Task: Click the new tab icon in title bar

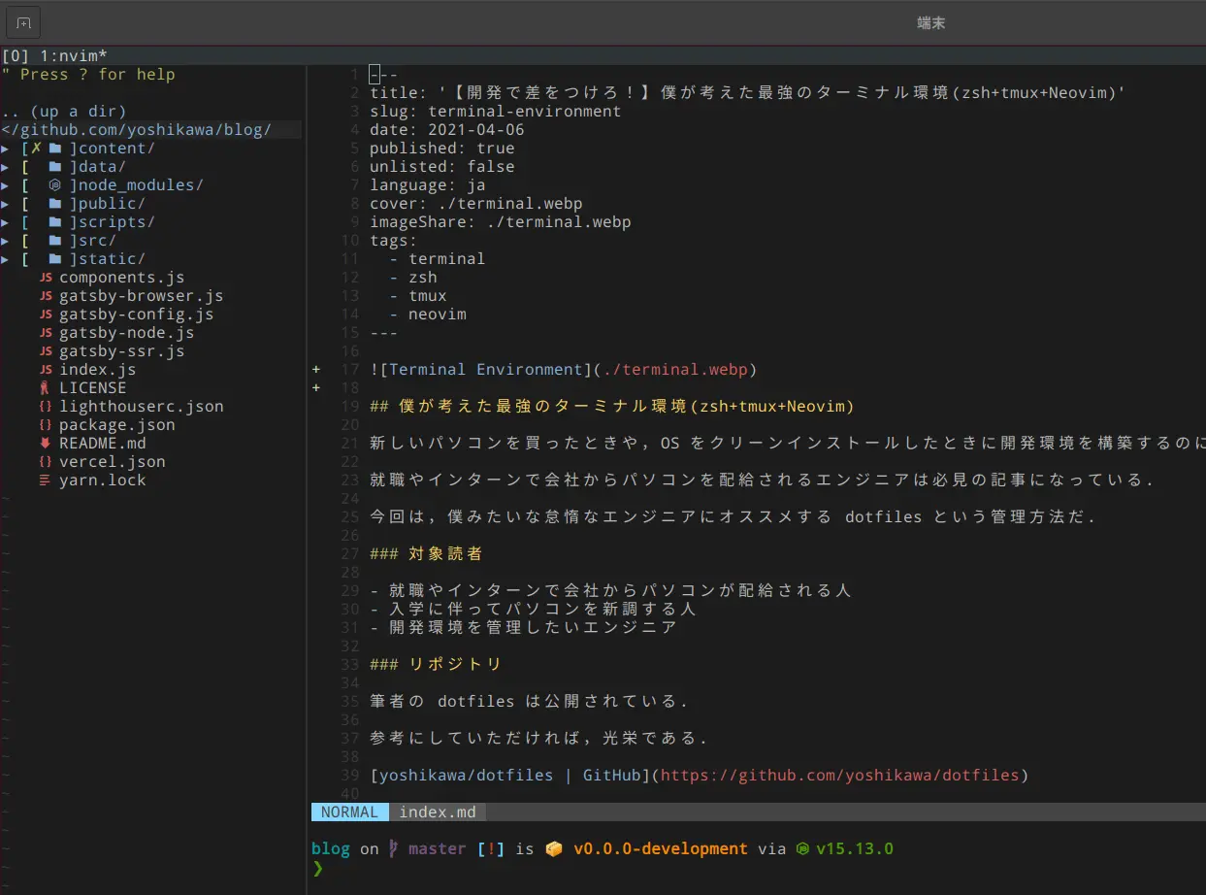Action: point(23,21)
